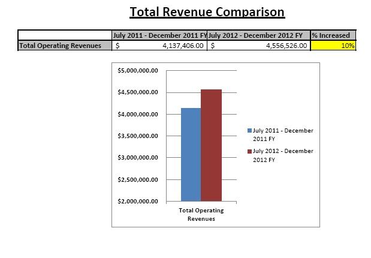Select the Total Revenue Comparison title
The height and width of the screenshot is (258, 371).
coord(207,12)
